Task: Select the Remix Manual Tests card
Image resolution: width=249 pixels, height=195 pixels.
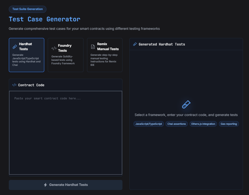Action: click(x=105, y=55)
